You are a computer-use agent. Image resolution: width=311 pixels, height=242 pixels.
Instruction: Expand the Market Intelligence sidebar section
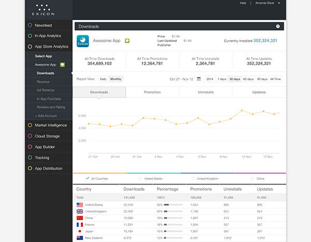coord(51,125)
